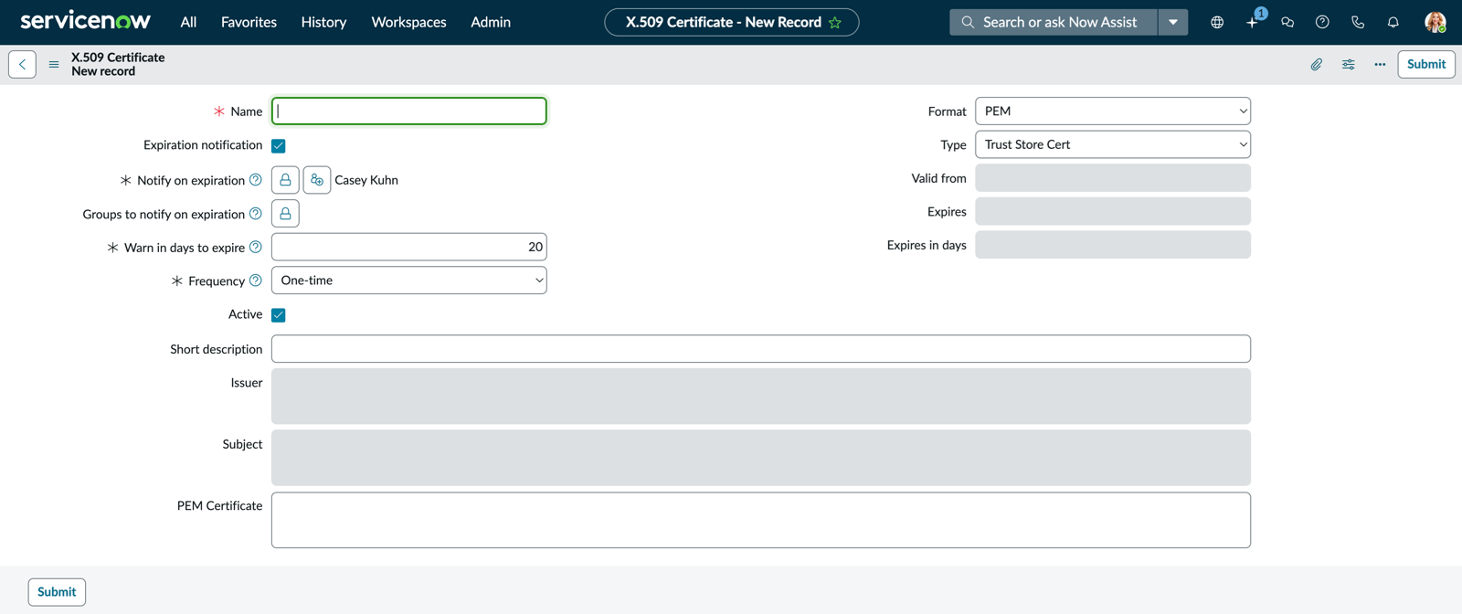Click the Expires in days field
Image resolution: width=1462 pixels, height=614 pixels.
[x=1113, y=245]
